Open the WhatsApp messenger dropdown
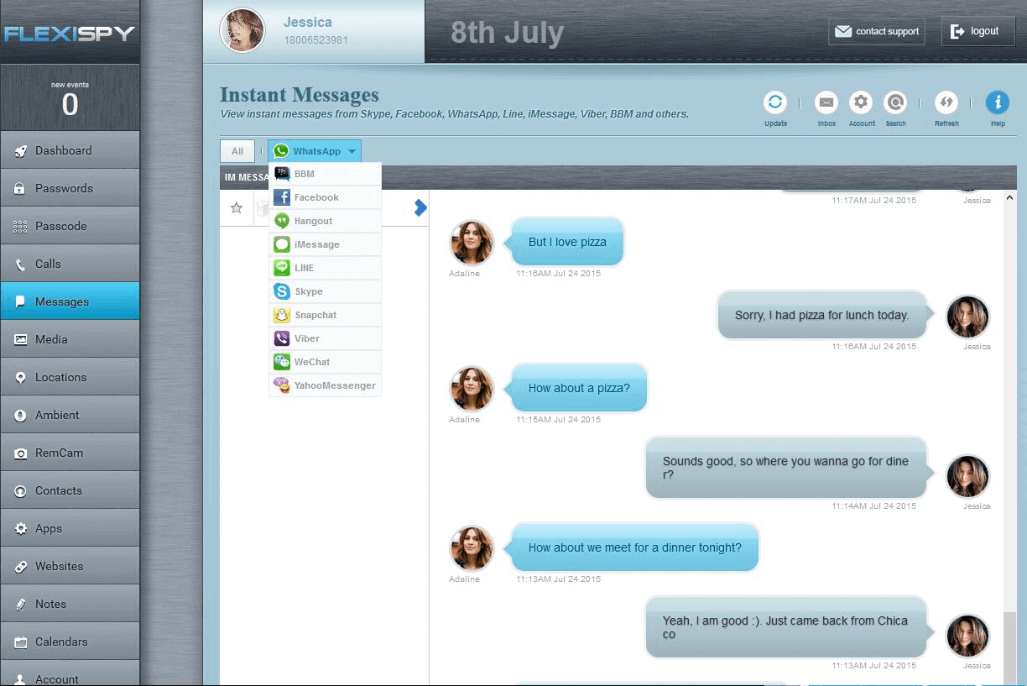This screenshot has width=1027, height=686. coord(315,151)
